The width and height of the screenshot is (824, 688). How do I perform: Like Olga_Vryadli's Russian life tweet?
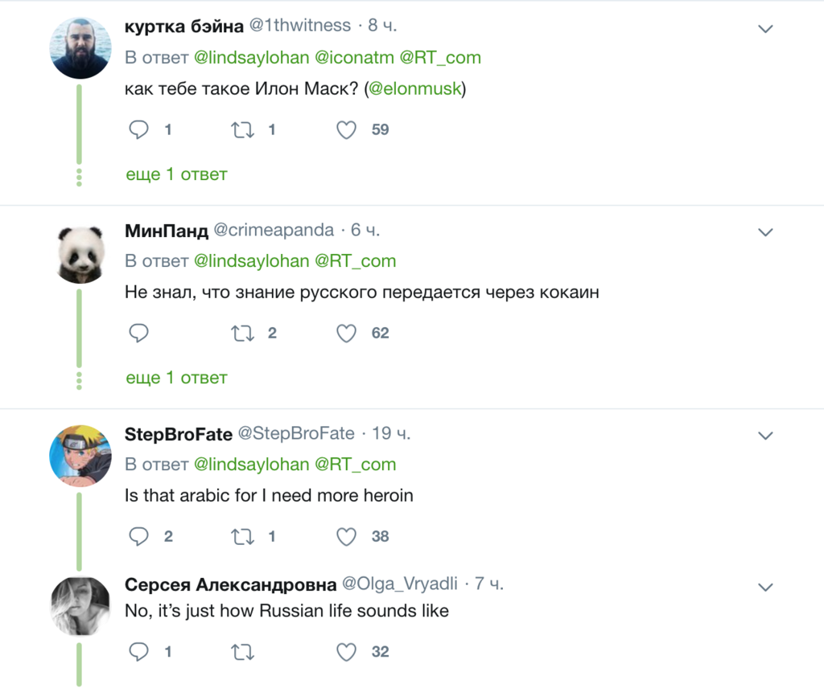click(346, 652)
